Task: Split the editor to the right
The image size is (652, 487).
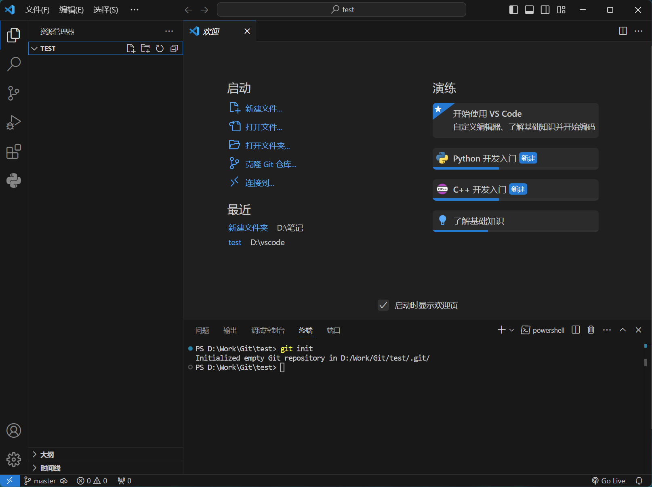Action: point(623,31)
